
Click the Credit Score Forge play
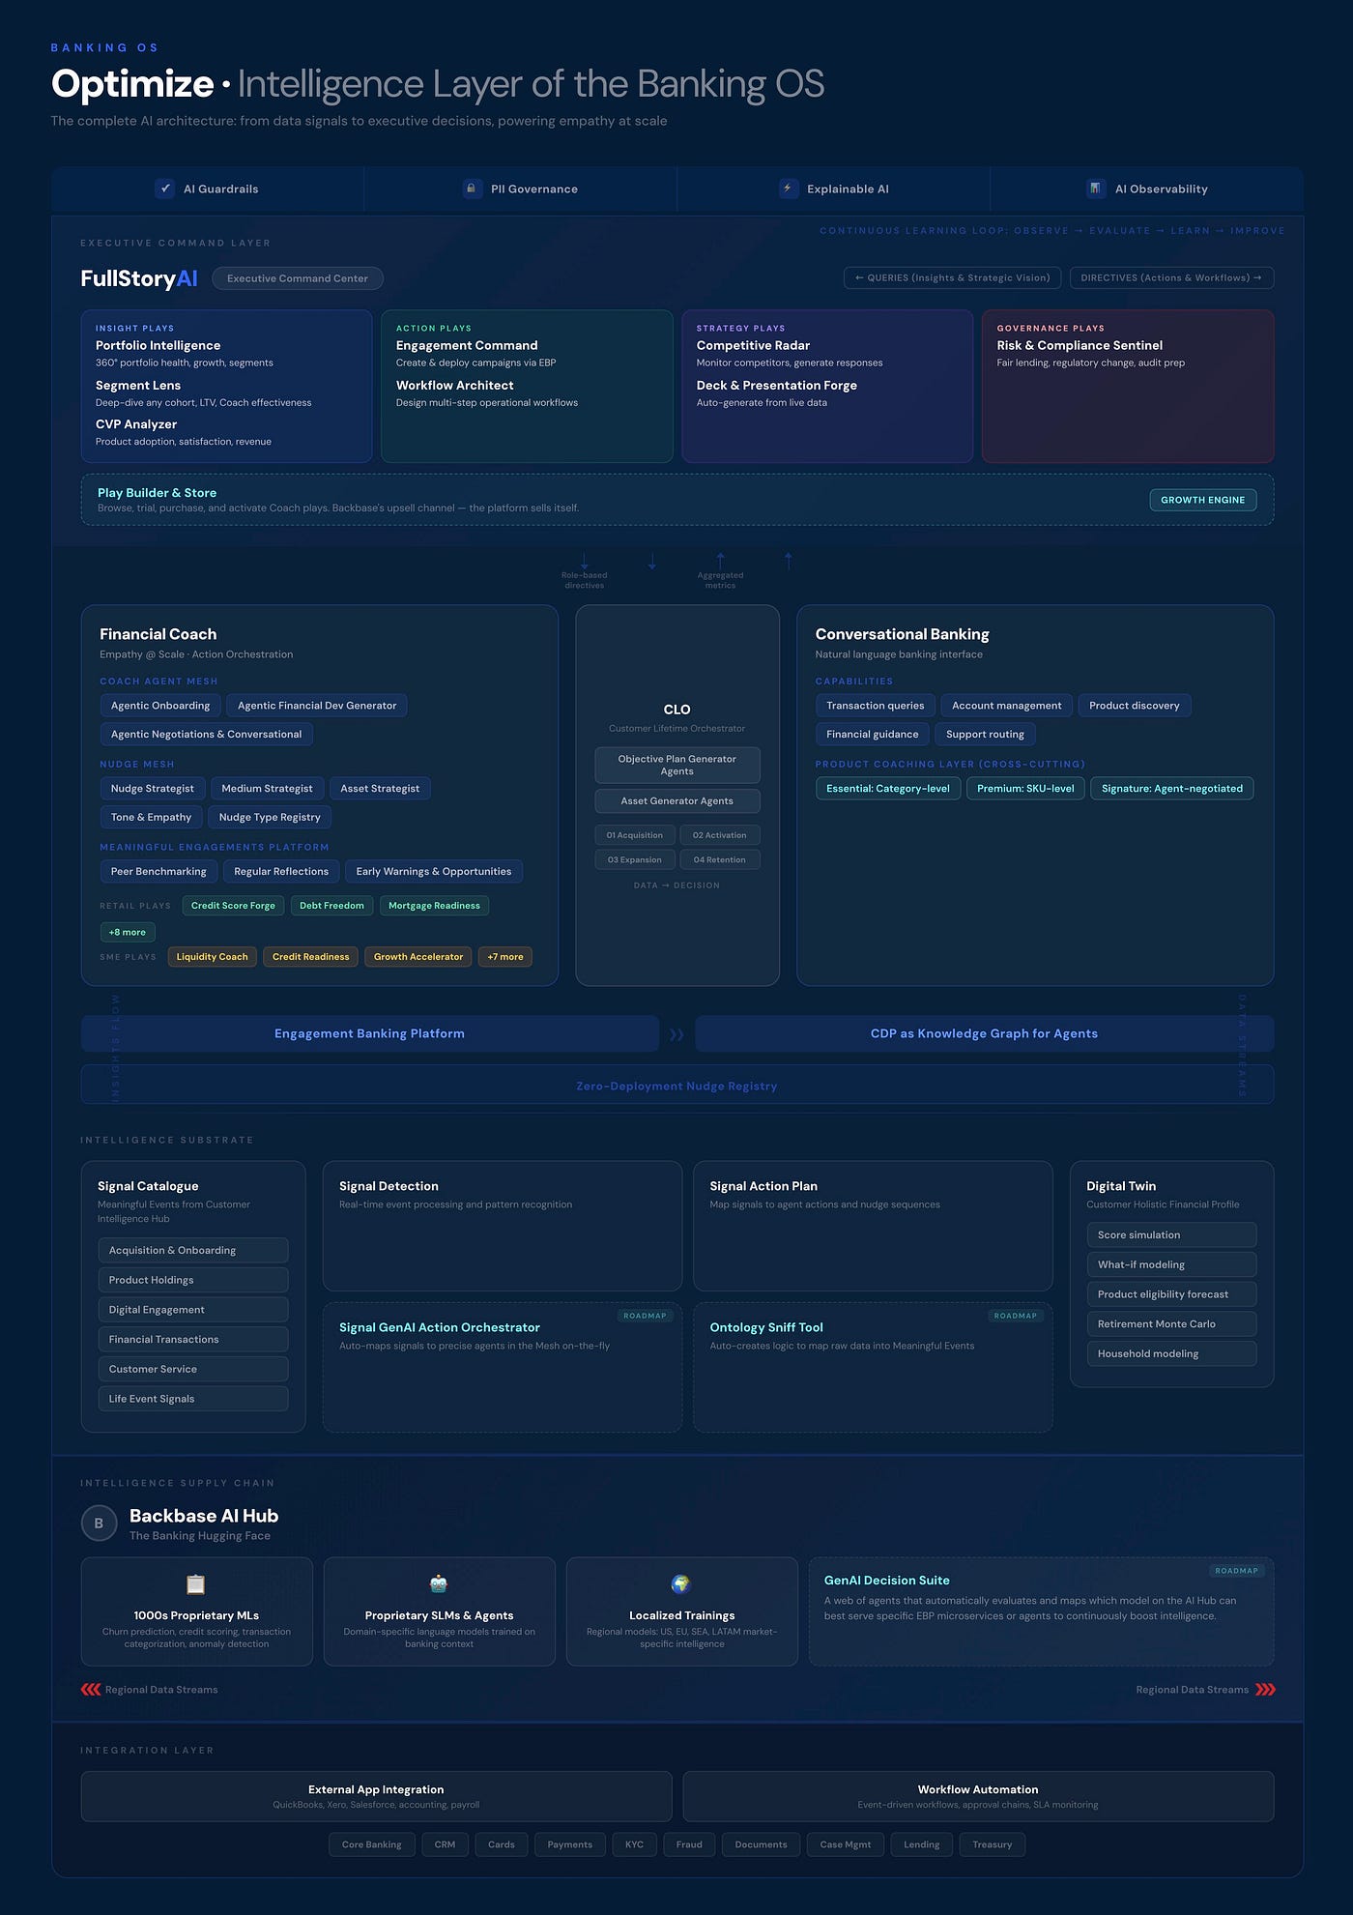pyautogui.click(x=233, y=906)
